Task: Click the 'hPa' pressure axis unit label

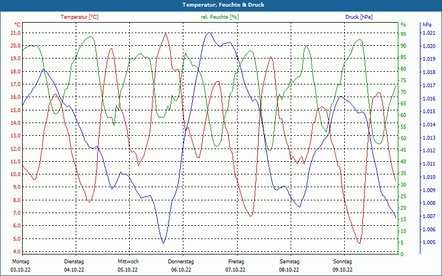Action: click(427, 25)
